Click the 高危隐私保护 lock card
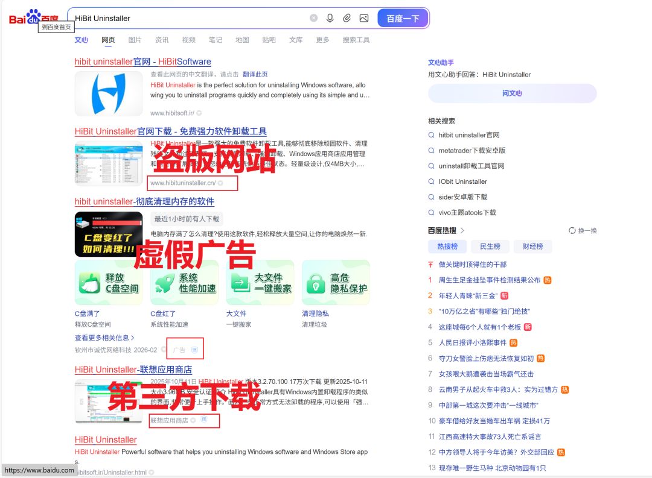The height and width of the screenshot is (478, 652). [336, 282]
